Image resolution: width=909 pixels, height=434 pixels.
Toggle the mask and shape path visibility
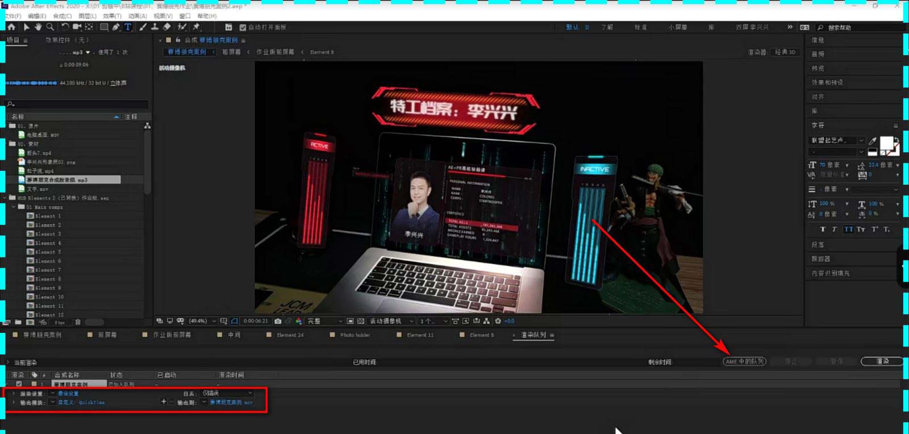pos(234,321)
